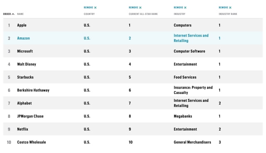Open the Amazon company link

coord(23,38)
